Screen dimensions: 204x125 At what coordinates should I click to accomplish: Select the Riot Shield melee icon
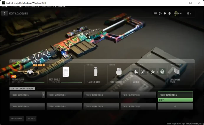coord(65,72)
